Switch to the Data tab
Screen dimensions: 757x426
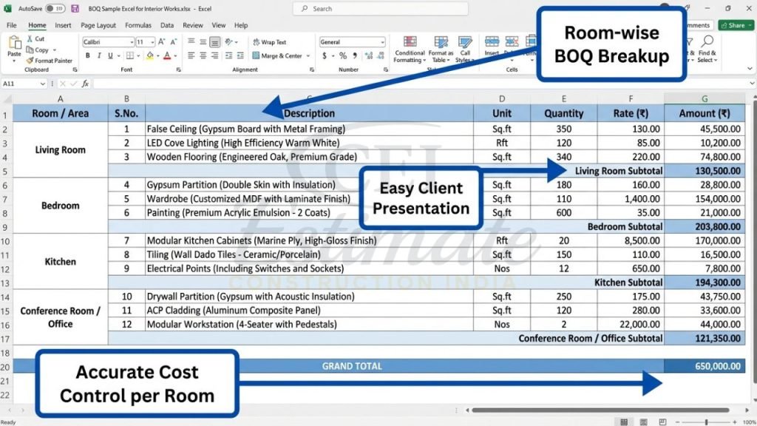pos(167,25)
